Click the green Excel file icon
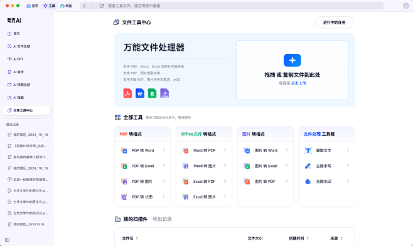Screen dimensions: 413x246 [x=153, y=93]
